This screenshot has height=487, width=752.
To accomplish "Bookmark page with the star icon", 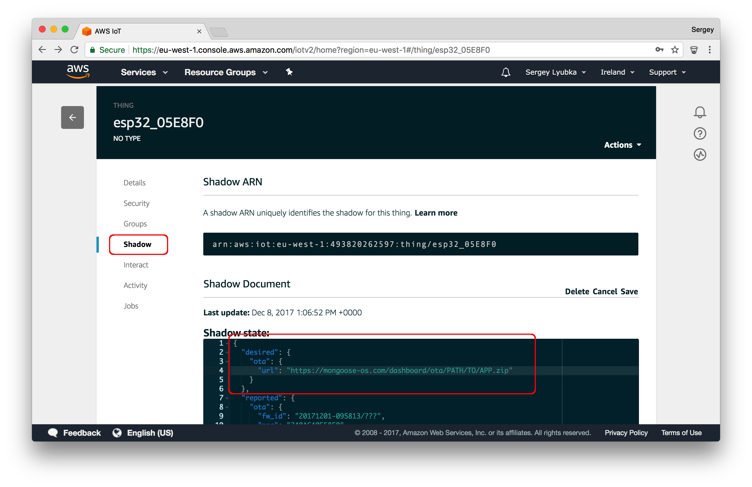I will click(x=675, y=50).
